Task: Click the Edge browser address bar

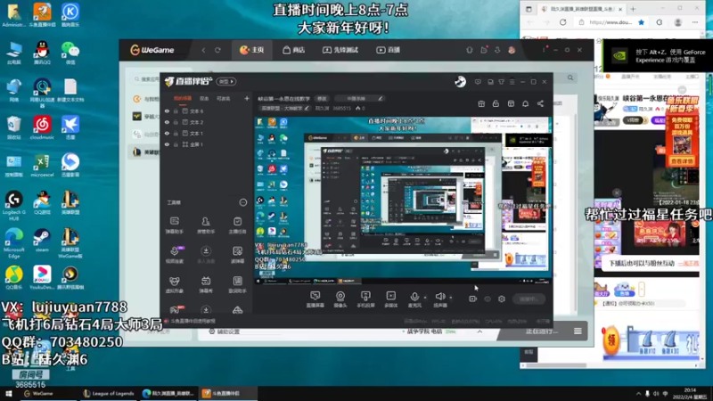Action: [x=610, y=22]
